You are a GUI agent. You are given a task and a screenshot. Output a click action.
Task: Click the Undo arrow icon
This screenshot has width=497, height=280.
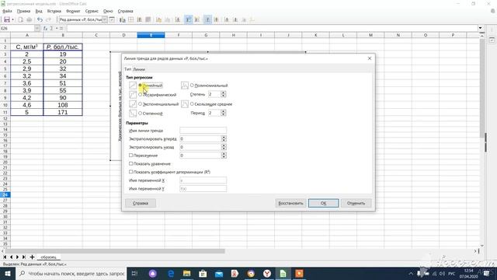coord(40,19)
